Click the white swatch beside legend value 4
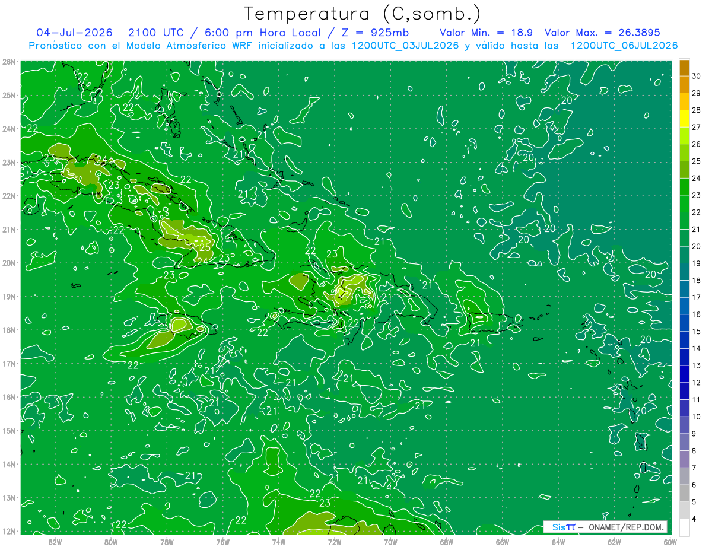712x550 pixels. [684, 527]
